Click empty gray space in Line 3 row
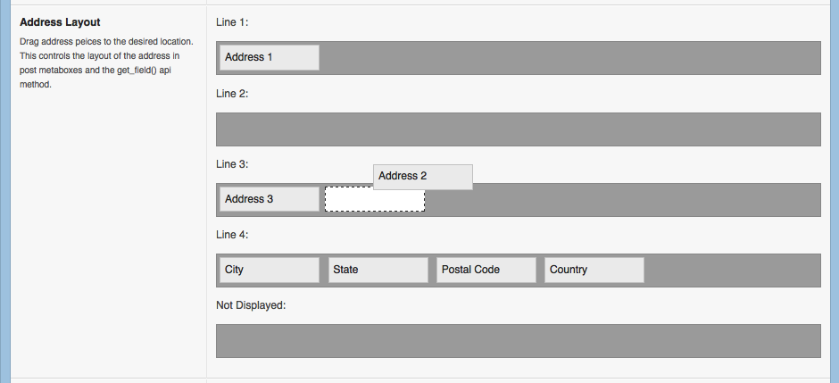 pos(623,200)
